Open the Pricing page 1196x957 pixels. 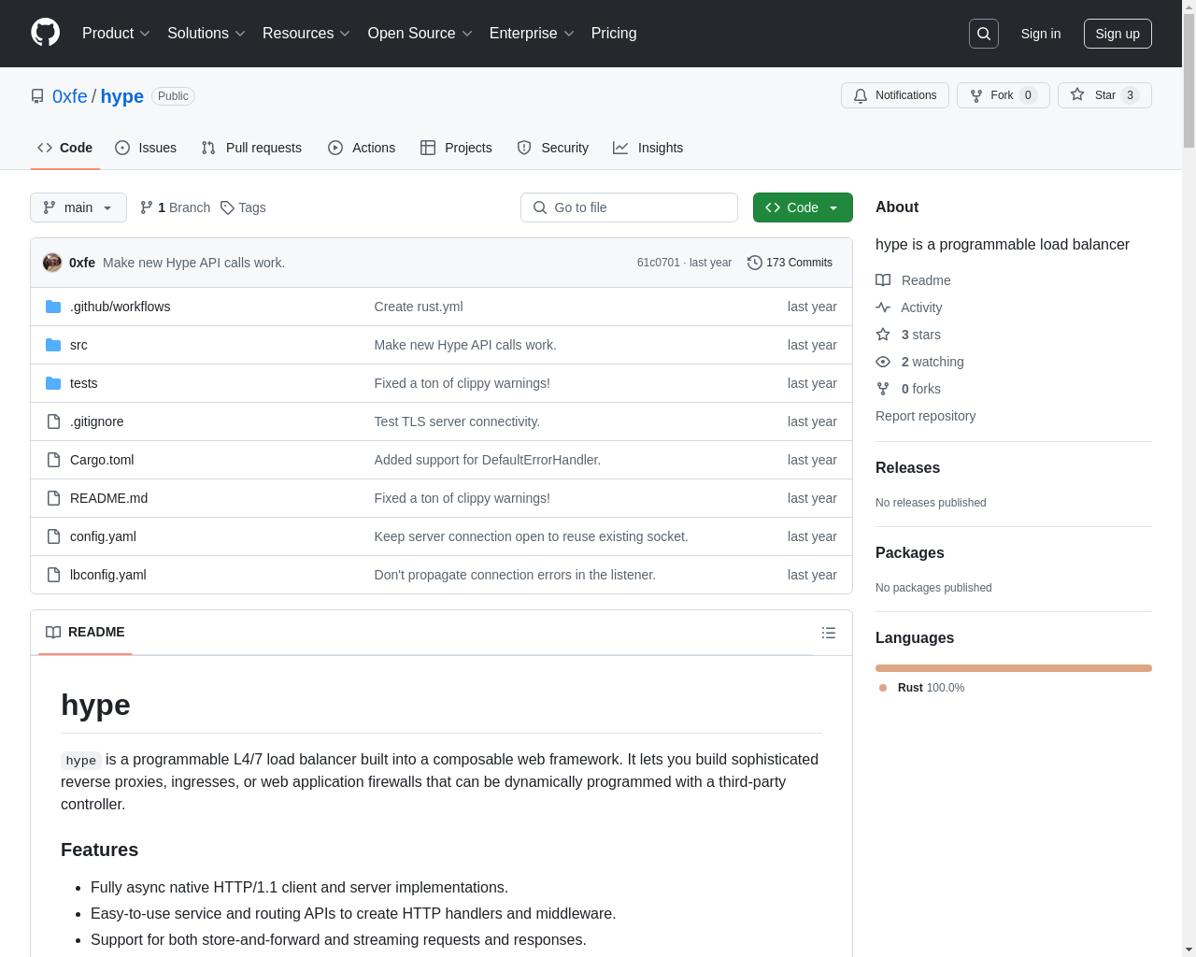pos(614,34)
